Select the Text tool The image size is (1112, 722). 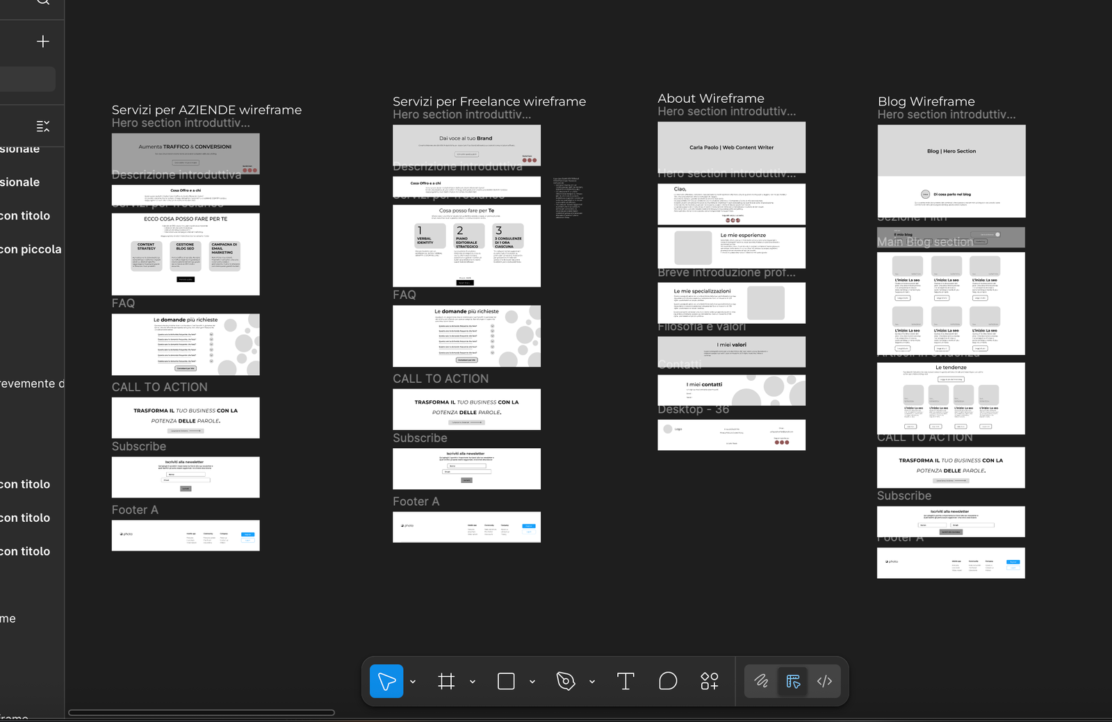coord(625,681)
